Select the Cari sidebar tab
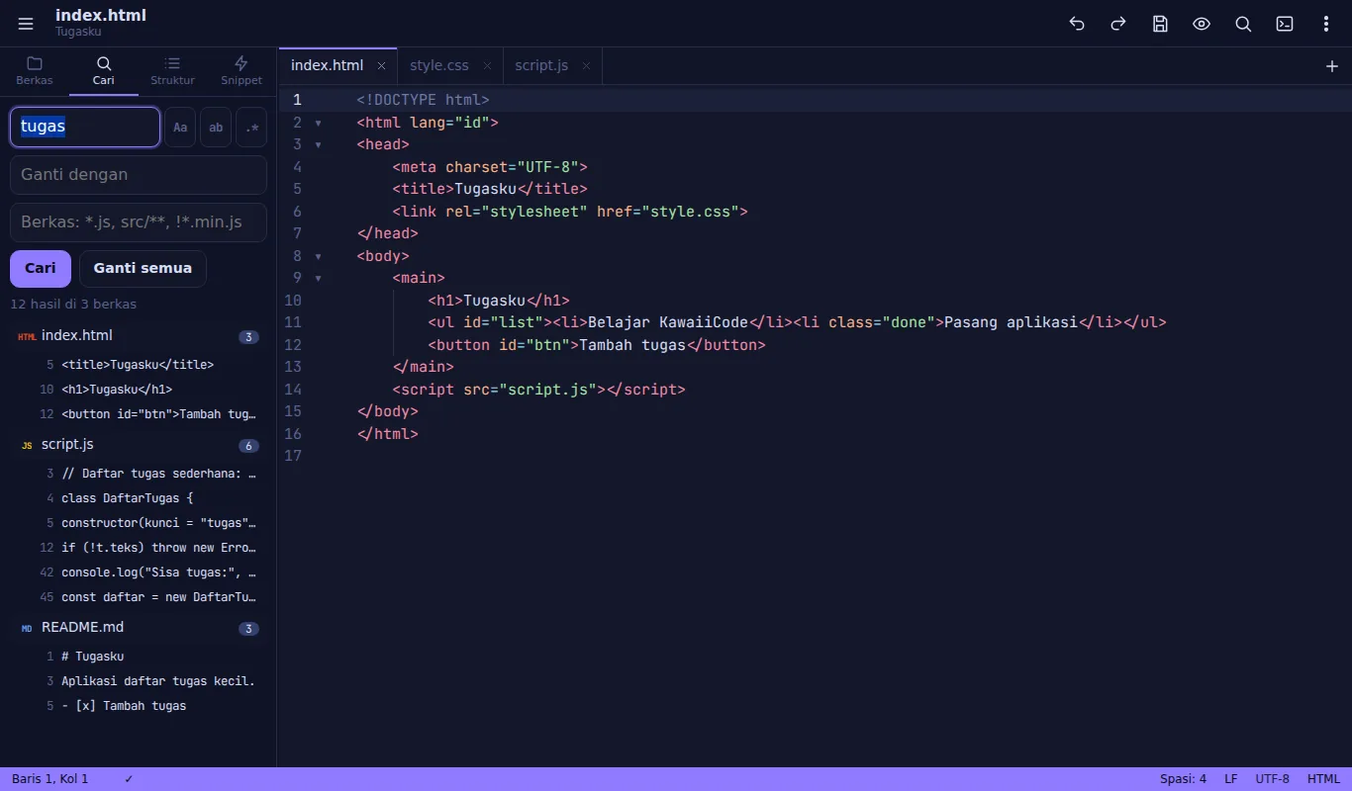This screenshot has width=1352, height=791. [104, 71]
